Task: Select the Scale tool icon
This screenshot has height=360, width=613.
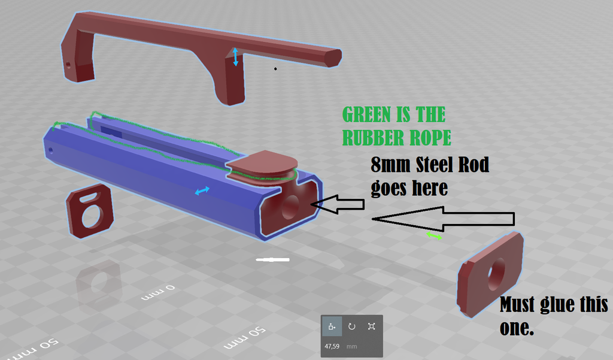Action: tap(372, 326)
